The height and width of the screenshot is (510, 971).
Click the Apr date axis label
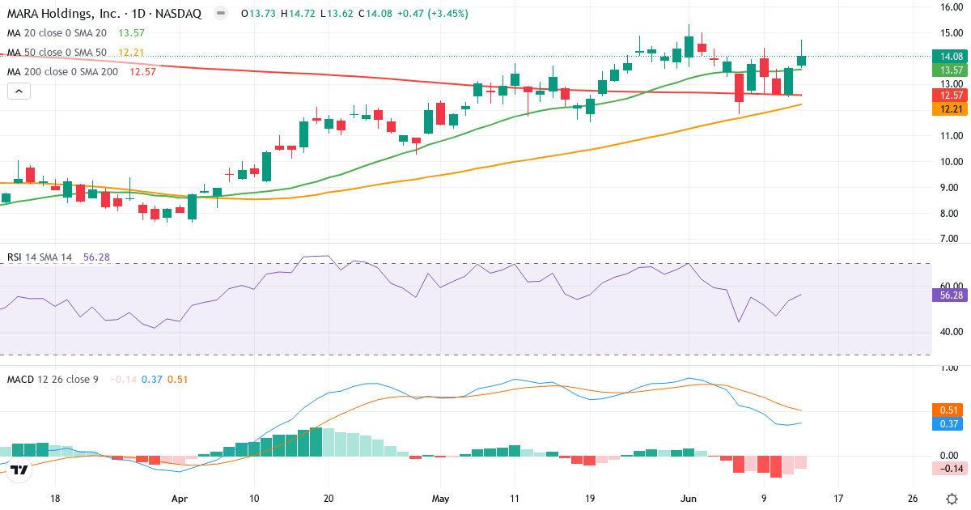click(x=180, y=498)
